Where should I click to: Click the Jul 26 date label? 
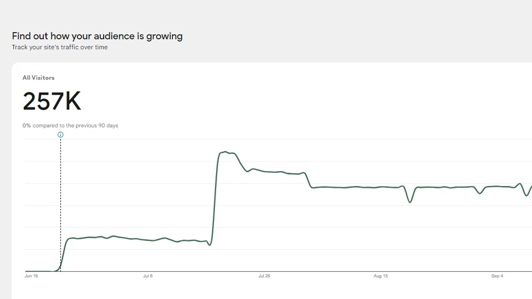tap(264, 276)
